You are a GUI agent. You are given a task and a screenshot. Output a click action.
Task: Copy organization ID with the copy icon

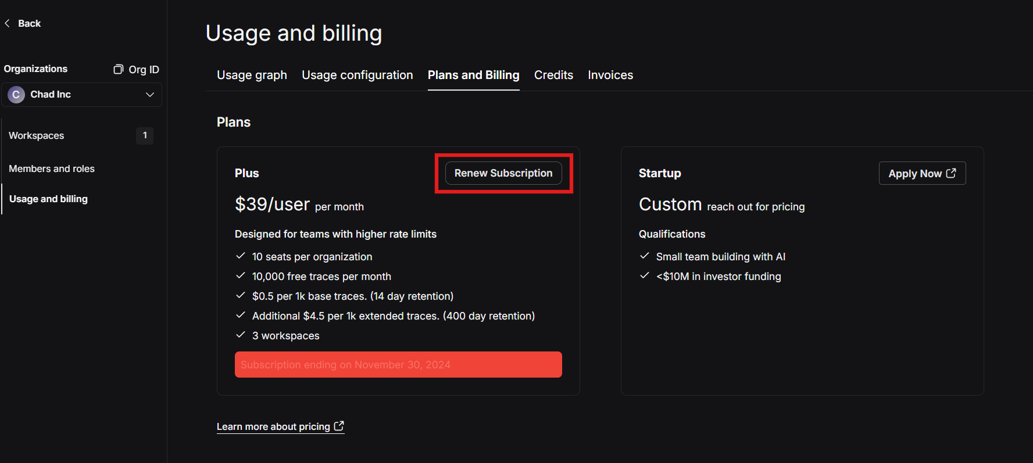118,69
